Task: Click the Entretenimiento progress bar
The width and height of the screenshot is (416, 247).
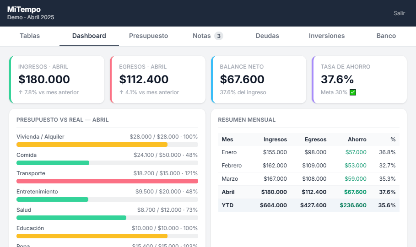Action: [x=107, y=199]
